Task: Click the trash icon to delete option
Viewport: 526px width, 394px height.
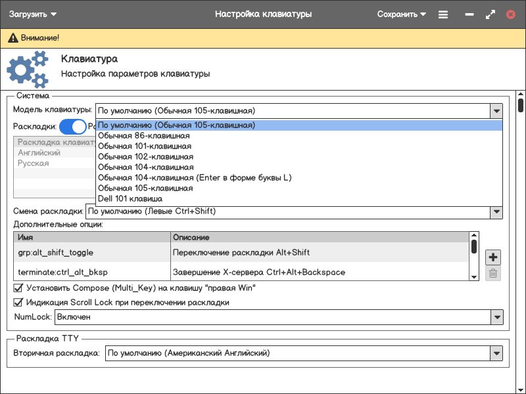Action: pos(493,274)
